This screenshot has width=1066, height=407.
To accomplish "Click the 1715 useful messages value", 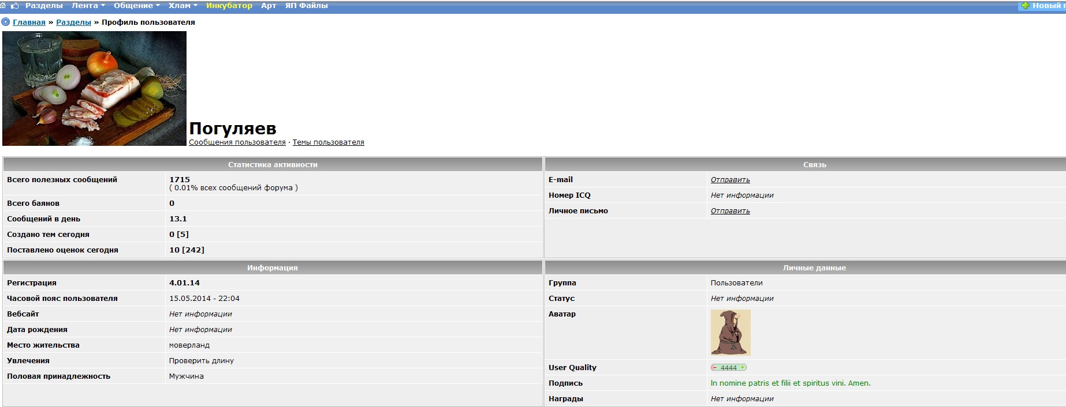I will point(180,179).
